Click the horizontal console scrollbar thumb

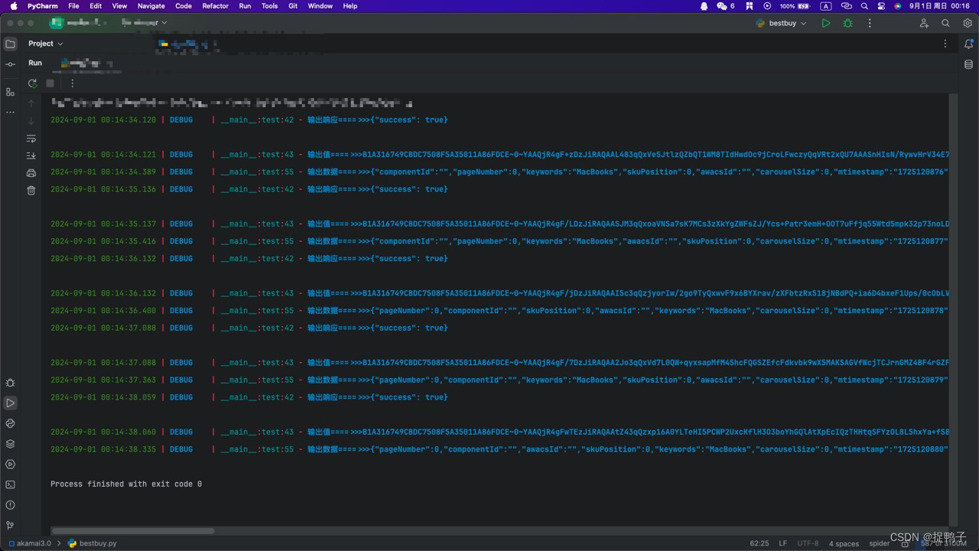click(133, 530)
